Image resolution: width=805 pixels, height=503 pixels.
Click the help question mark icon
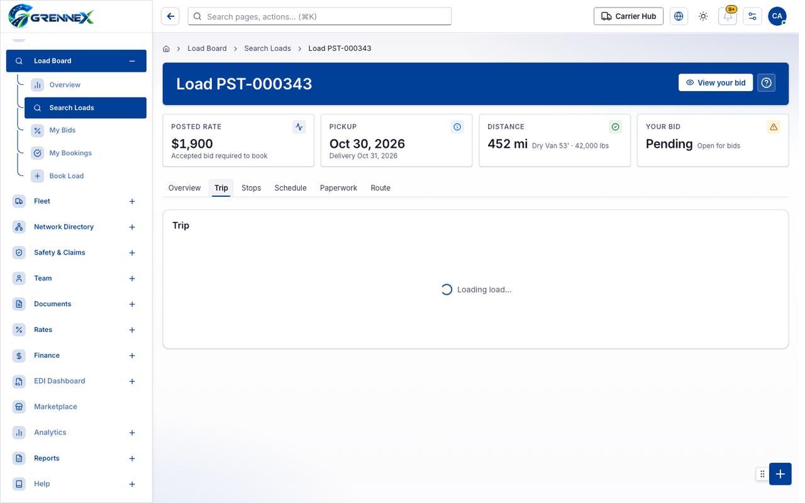tap(766, 83)
